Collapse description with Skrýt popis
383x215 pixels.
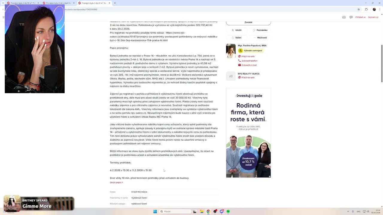tap(116, 182)
